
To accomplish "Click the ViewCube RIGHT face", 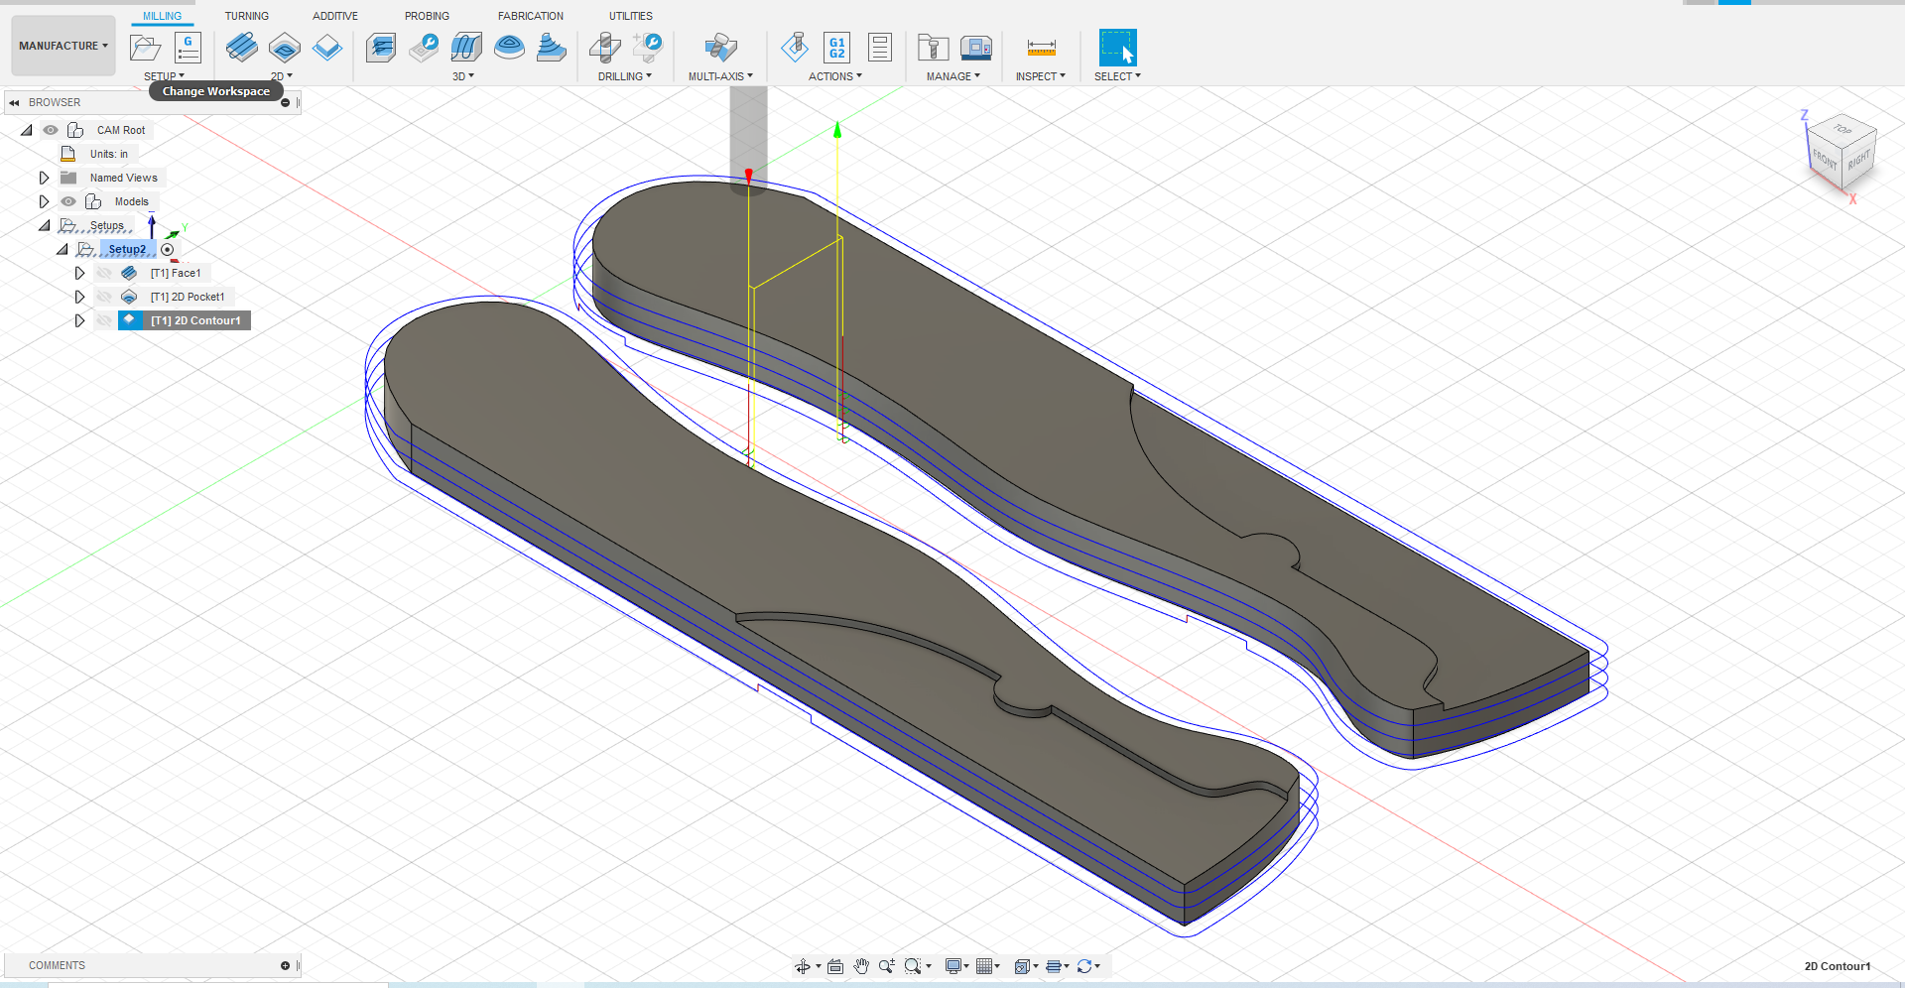I will click(x=1858, y=161).
